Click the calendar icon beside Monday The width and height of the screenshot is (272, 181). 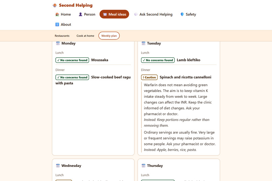click(x=58, y=43)
